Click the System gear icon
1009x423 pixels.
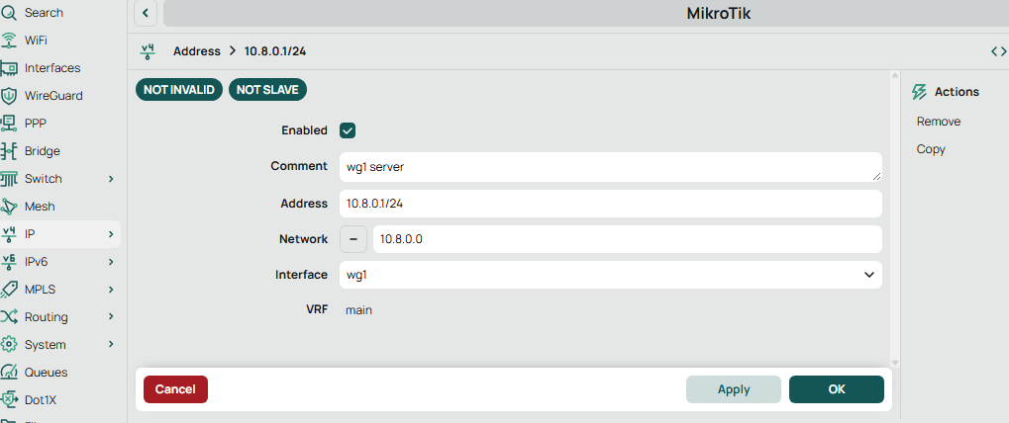pos(8,345)
